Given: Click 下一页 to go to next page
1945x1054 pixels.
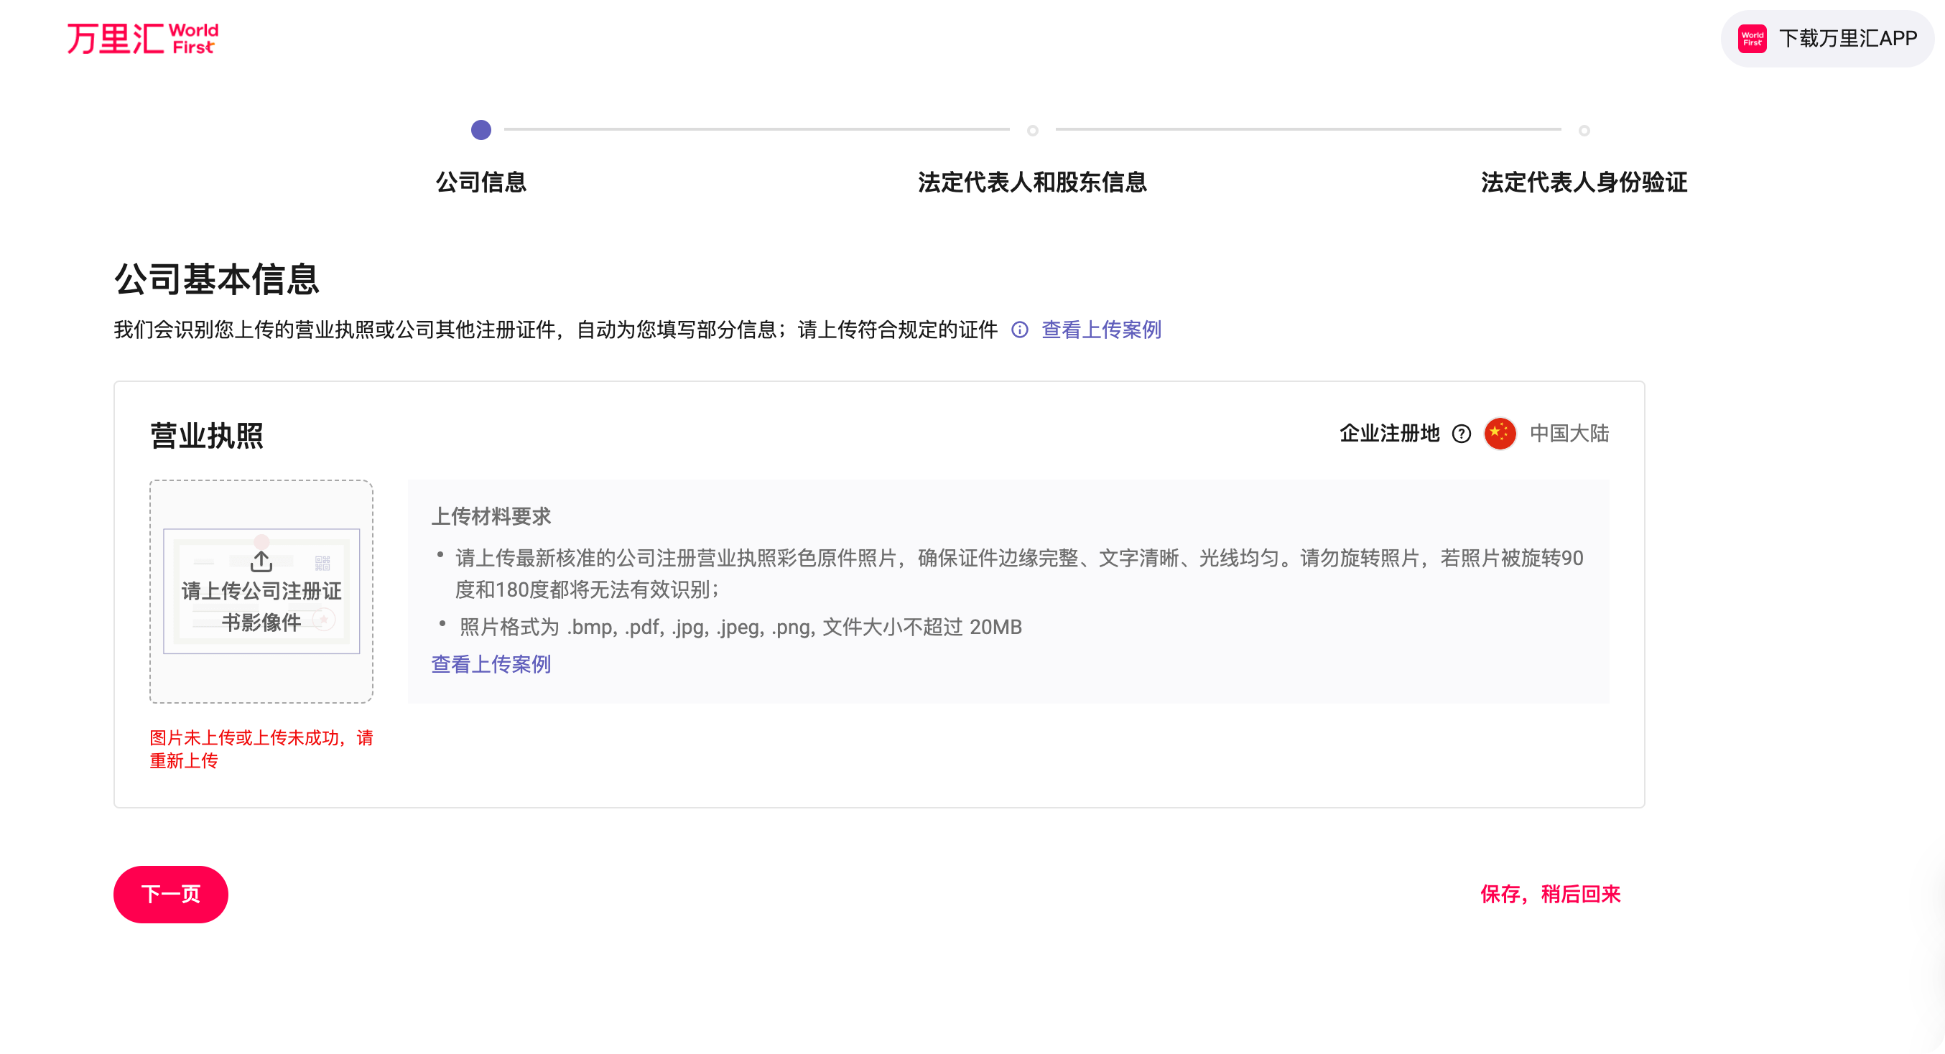Looking at the screenshot, I should coord(171,894).
